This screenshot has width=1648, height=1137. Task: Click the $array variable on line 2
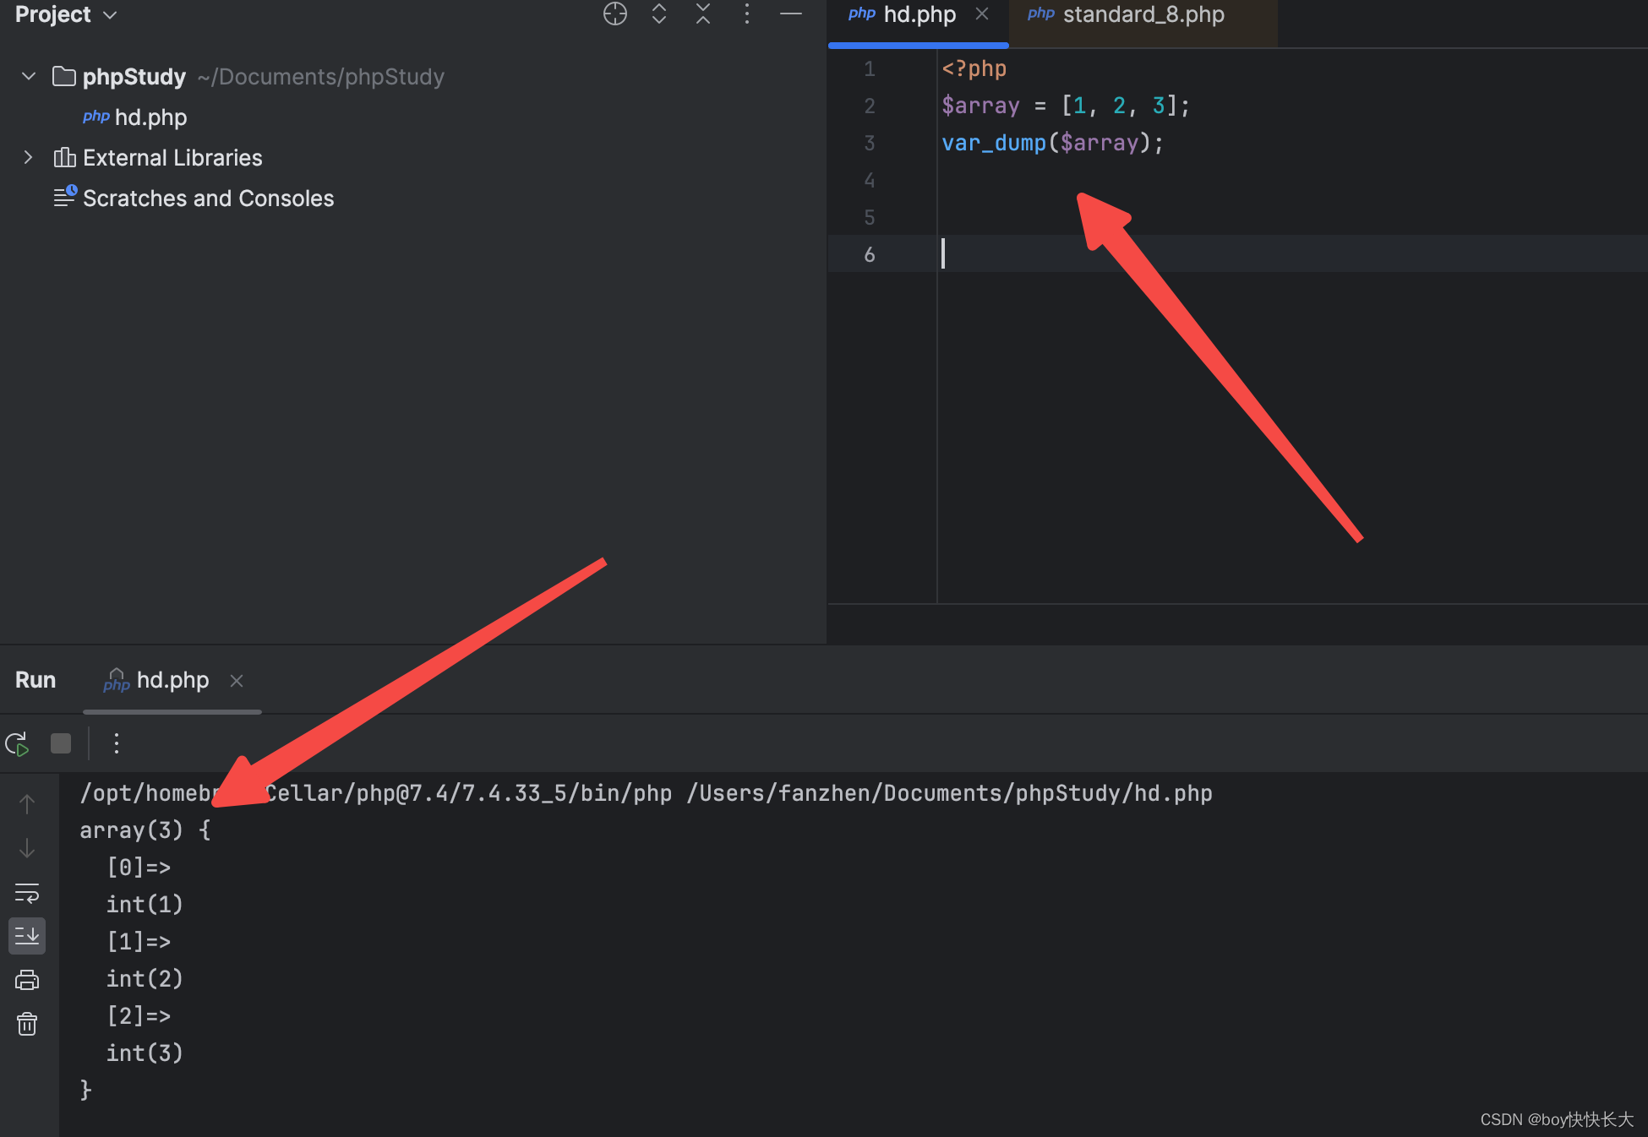[980, 106]
